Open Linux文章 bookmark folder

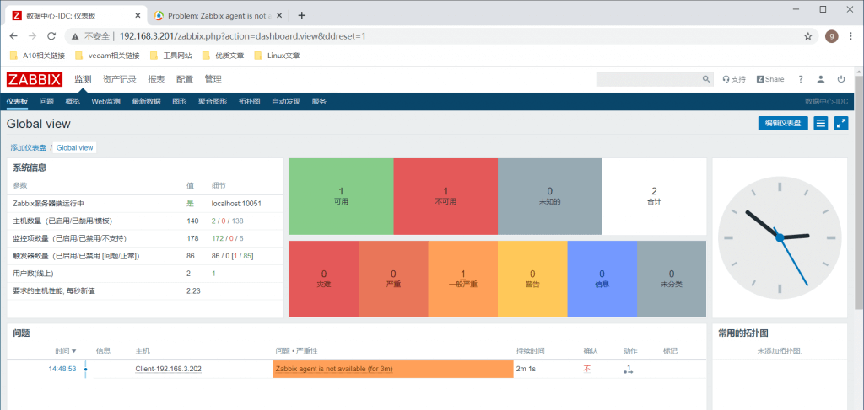[277, 56]
